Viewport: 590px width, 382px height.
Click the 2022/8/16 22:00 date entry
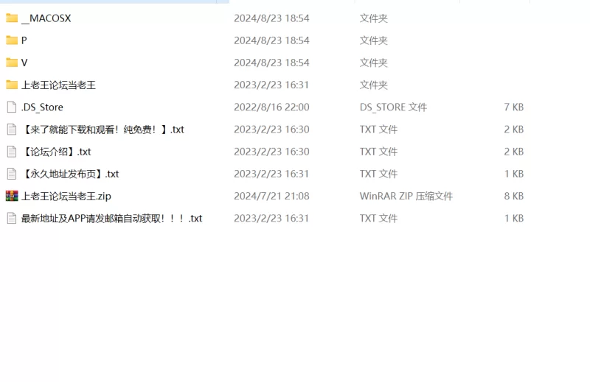pos(271,107)
